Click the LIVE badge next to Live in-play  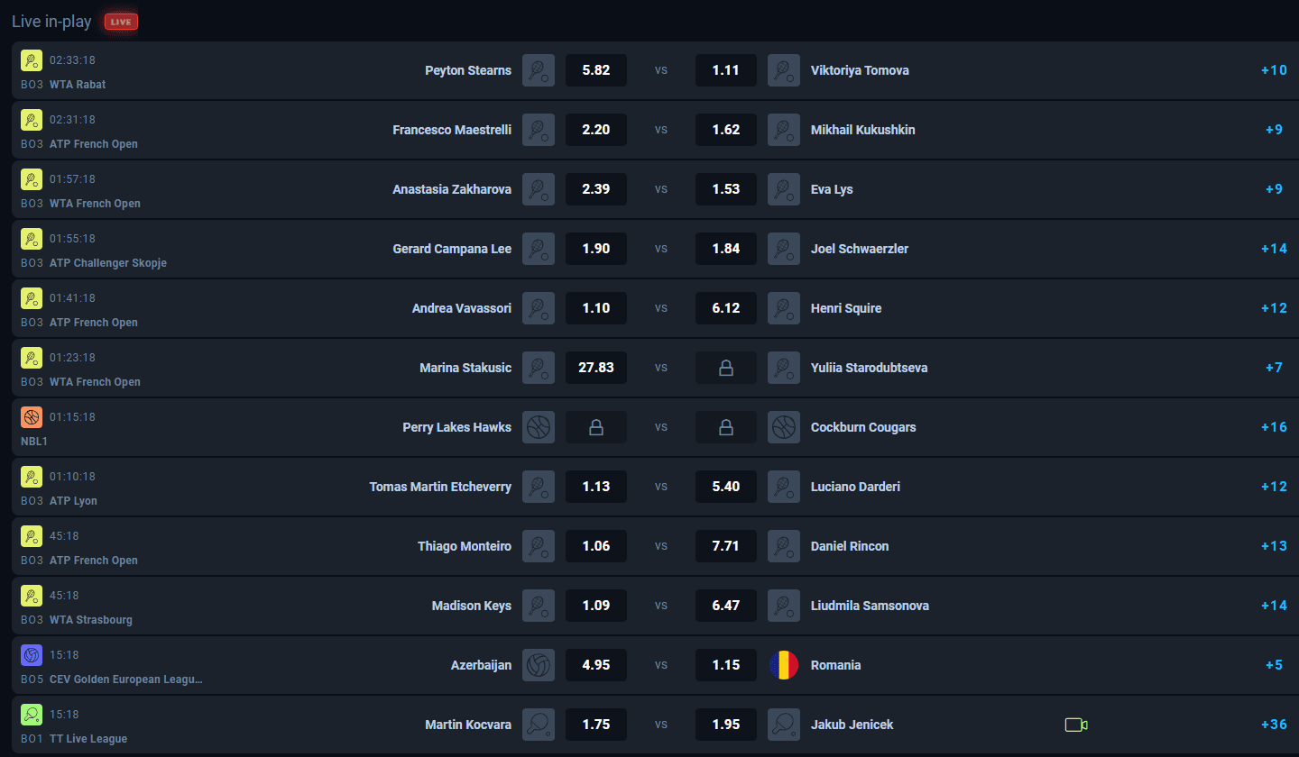[120, 21]
